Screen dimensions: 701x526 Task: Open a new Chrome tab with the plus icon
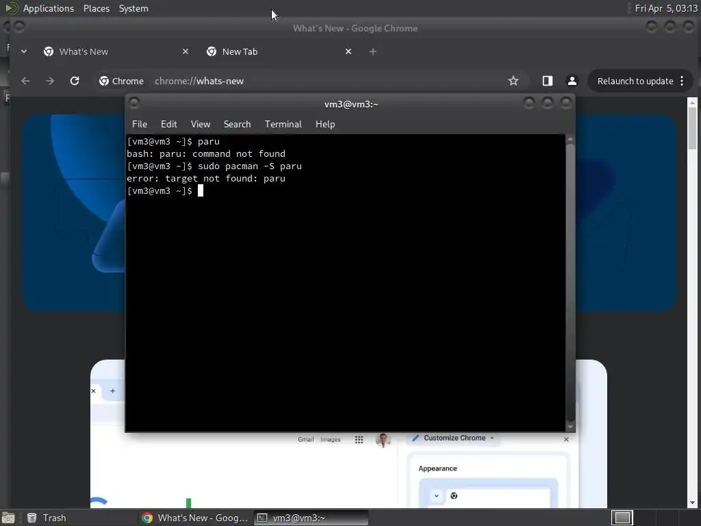[373, 52]
